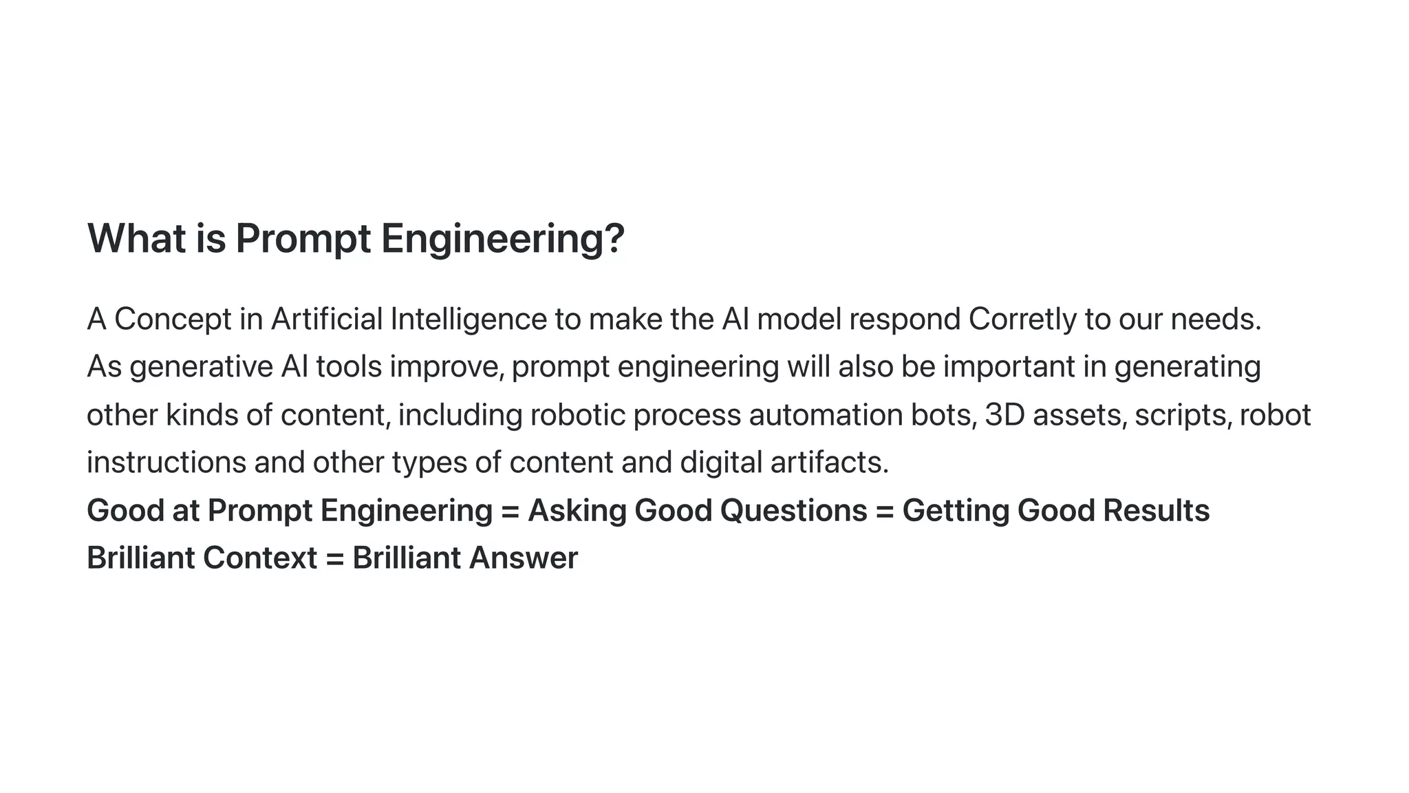
Task: Click the "What is Prompt Engineering?" heading
Action: pos(356,238)
